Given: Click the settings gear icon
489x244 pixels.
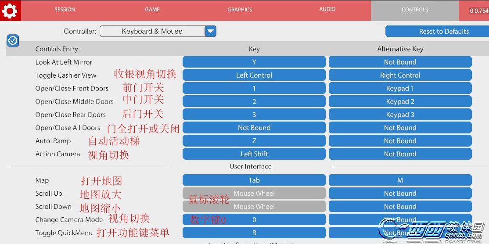Looking at the screenshot, I should pyautogui.click(x=10, y=11).
